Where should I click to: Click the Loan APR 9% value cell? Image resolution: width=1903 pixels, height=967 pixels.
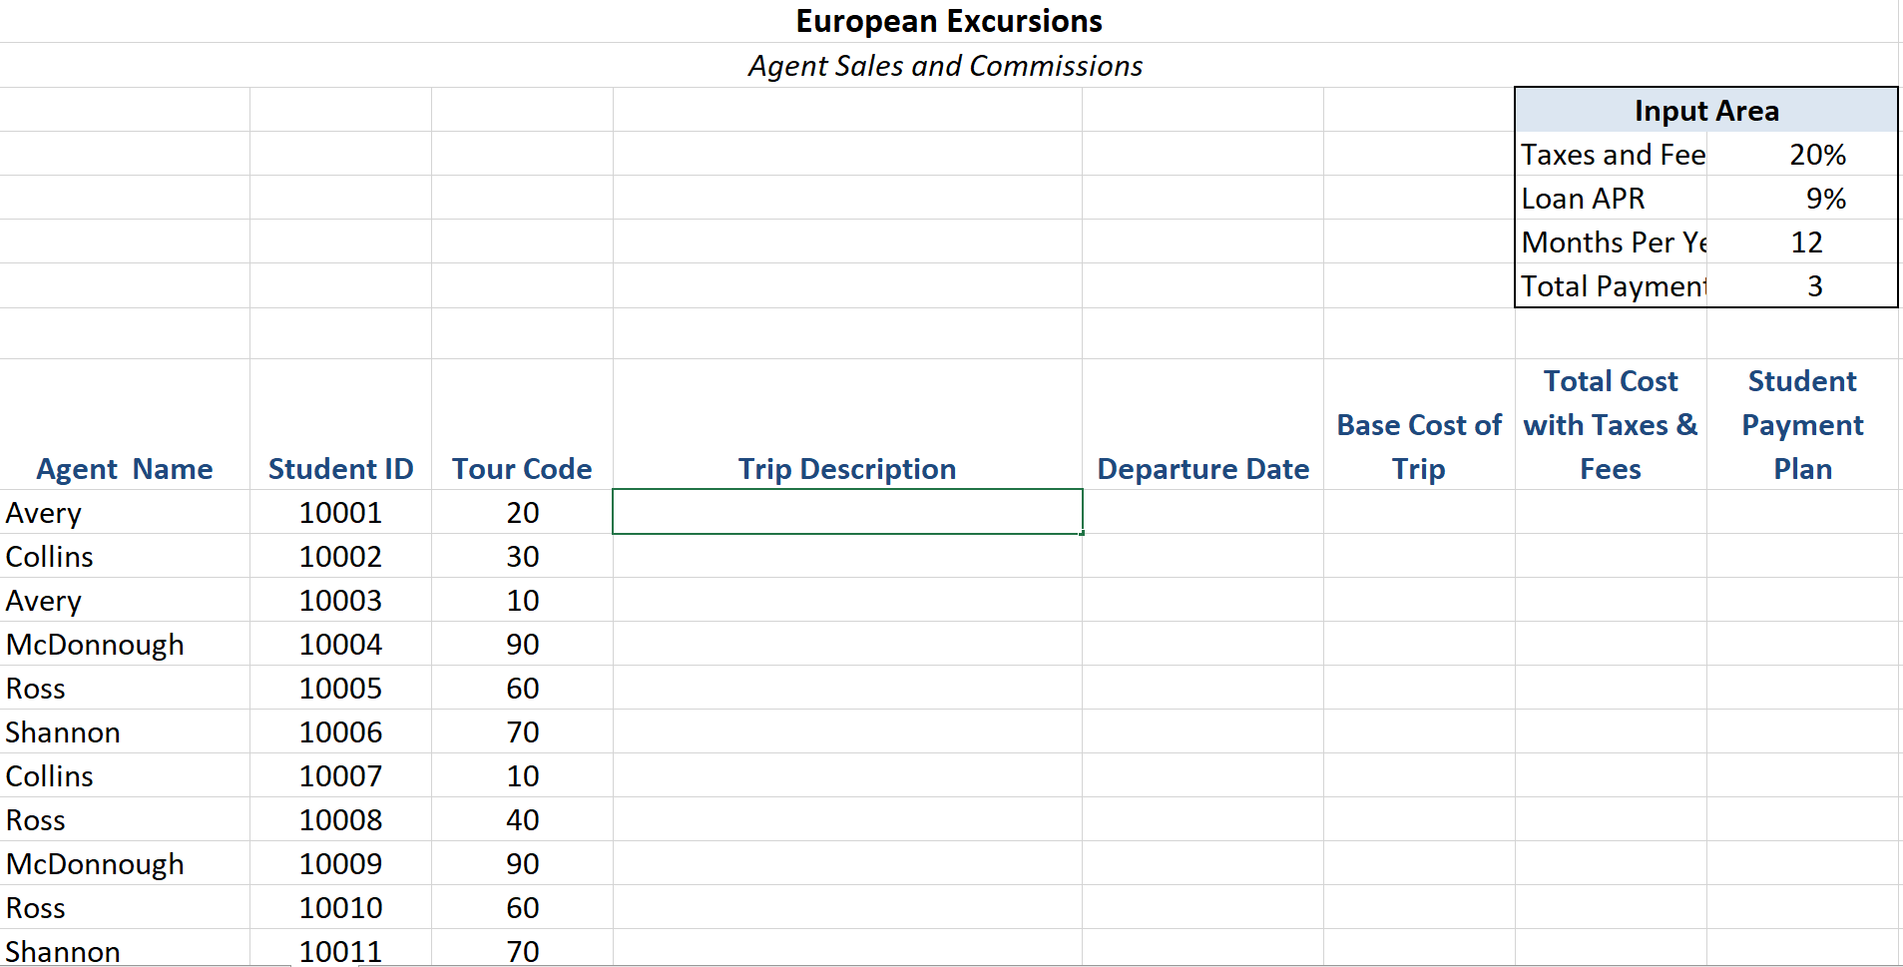pos(1818,198)
